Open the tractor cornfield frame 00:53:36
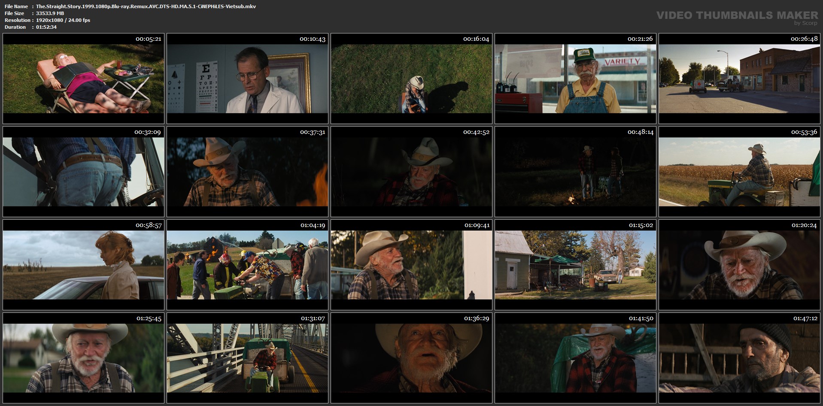Screen dimensions: 823x406 coord(739,172)
